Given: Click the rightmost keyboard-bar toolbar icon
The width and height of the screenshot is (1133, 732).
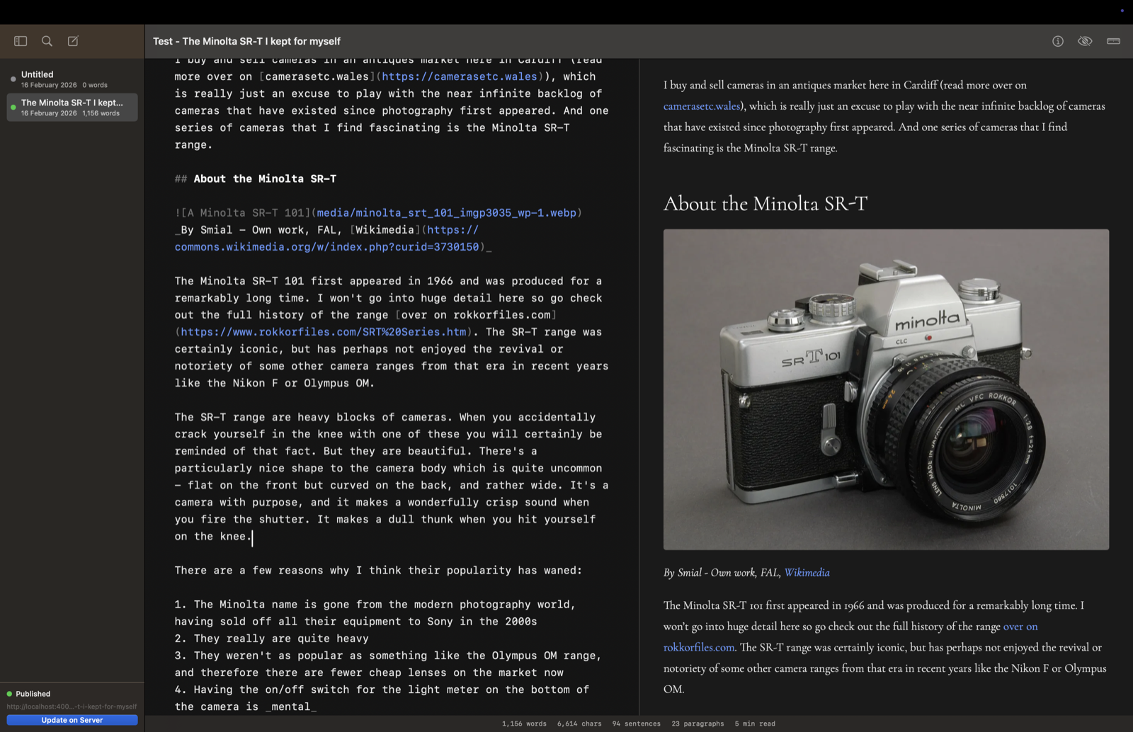Looking at the screenshot, I should point(1112,41).
